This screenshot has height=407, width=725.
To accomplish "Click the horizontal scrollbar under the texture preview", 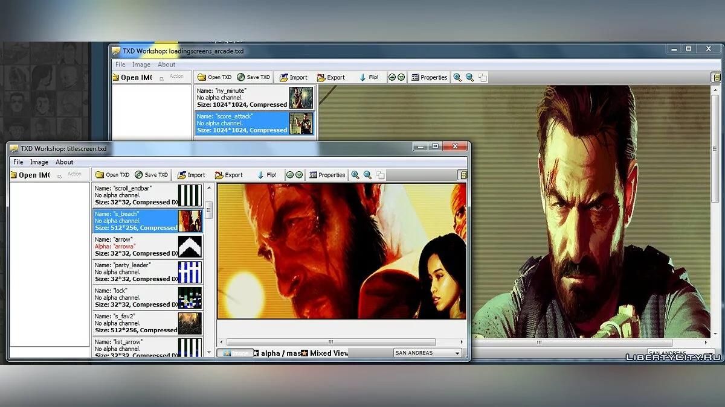I will [x=330, y=342].
